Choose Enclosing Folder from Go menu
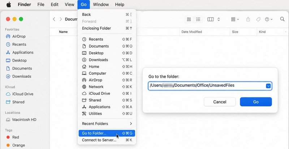 107,29
